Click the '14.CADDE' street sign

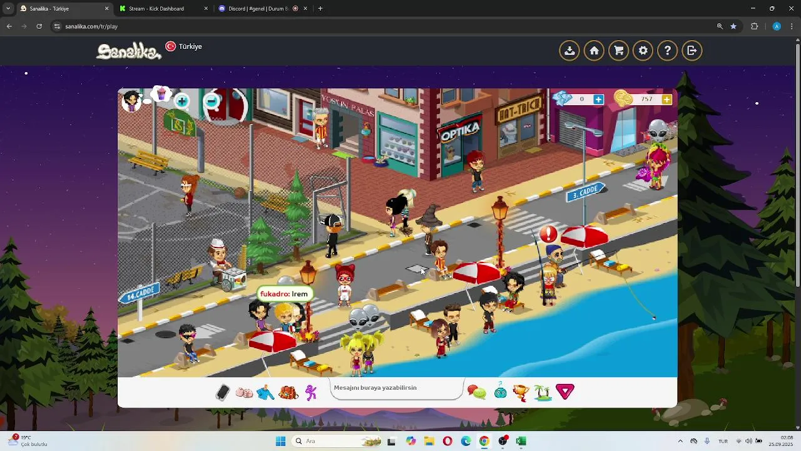(139, 293)
